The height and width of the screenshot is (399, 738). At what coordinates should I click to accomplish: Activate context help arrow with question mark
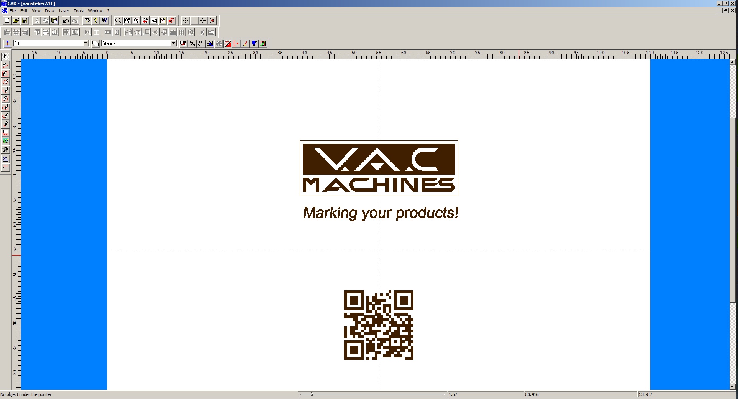tap(104, 21)
